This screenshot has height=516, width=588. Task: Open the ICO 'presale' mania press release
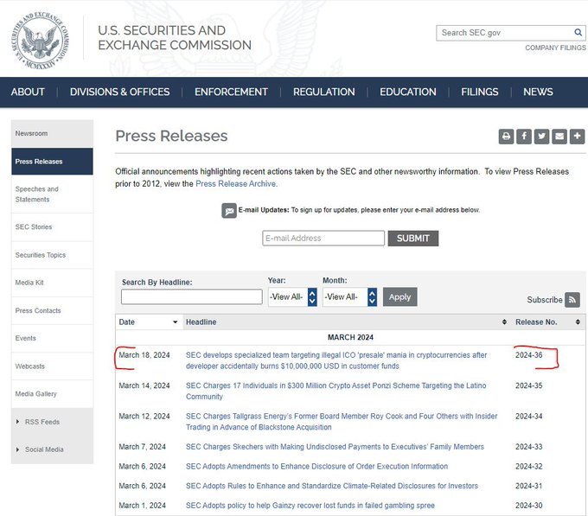(336, 360)
